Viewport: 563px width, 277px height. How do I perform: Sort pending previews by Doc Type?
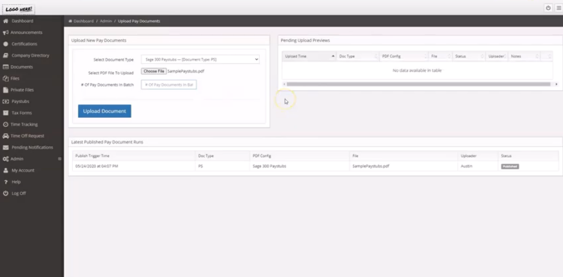358,56
